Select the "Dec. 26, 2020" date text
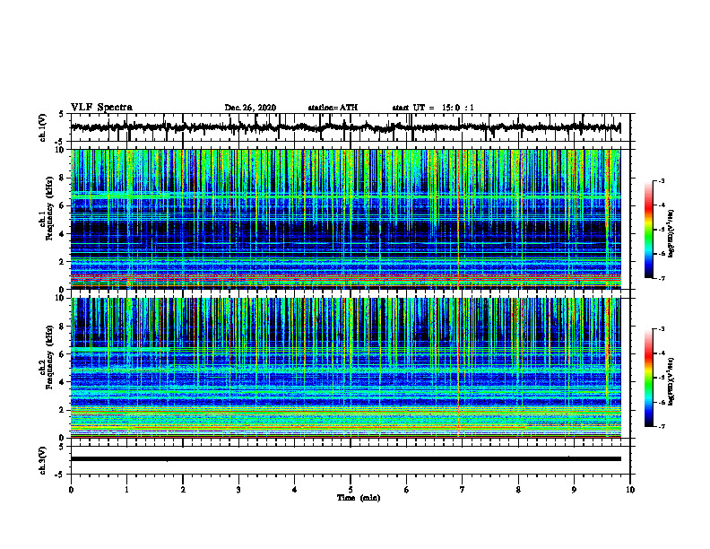Screen dimensions: 710x549 coord(250,108)
